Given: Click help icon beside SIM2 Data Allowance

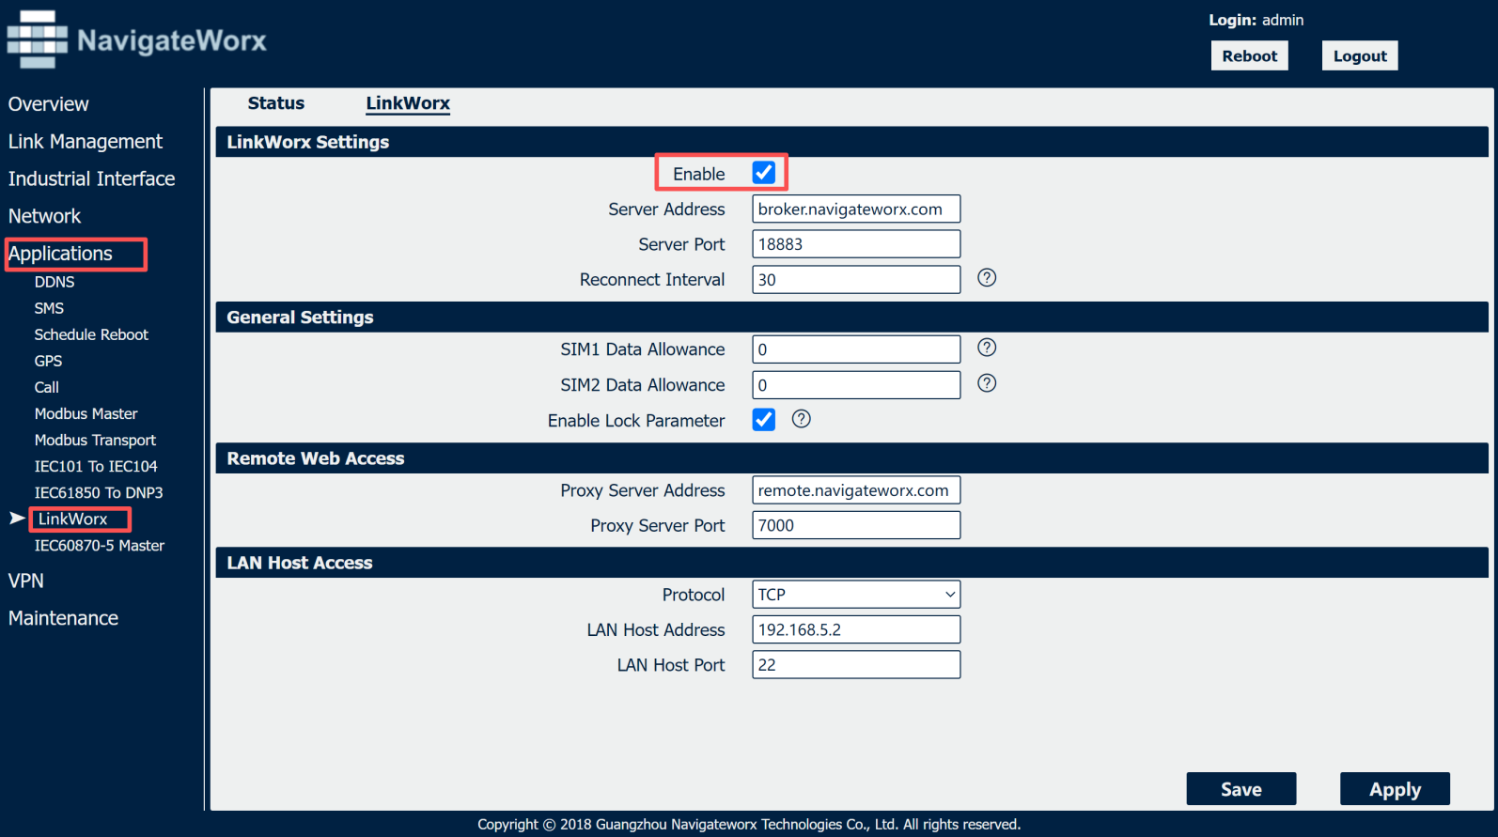Looking at the screenshot, I should pyautogui.click(x=987, y=383).
